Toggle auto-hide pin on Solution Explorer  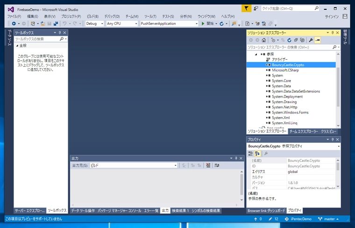(333, 33)
